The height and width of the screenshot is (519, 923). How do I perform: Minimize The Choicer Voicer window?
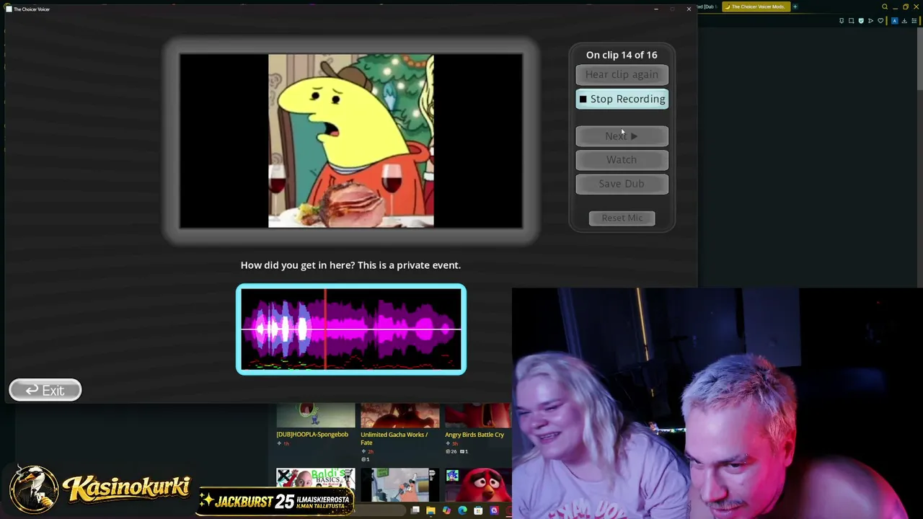656,9
